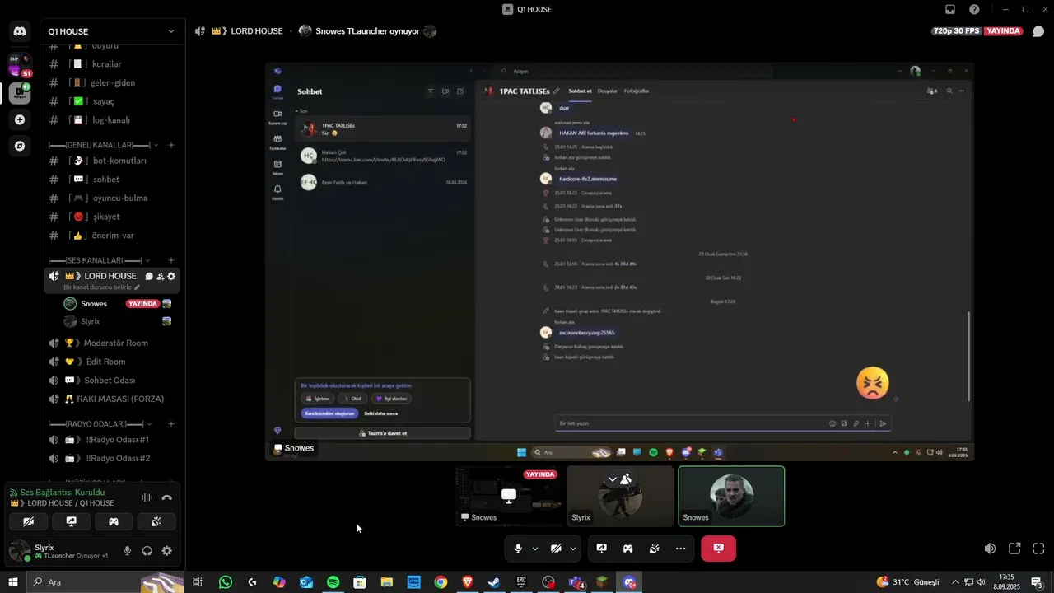Show hidden system tray icons
1054x593 pixels.
[956, 582]
